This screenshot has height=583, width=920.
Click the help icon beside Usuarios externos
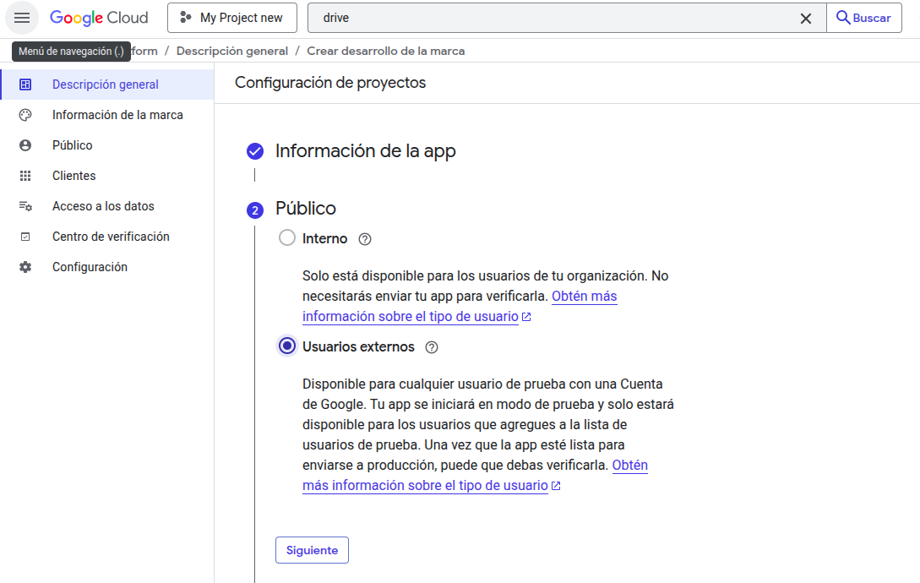tap(431, 347)
